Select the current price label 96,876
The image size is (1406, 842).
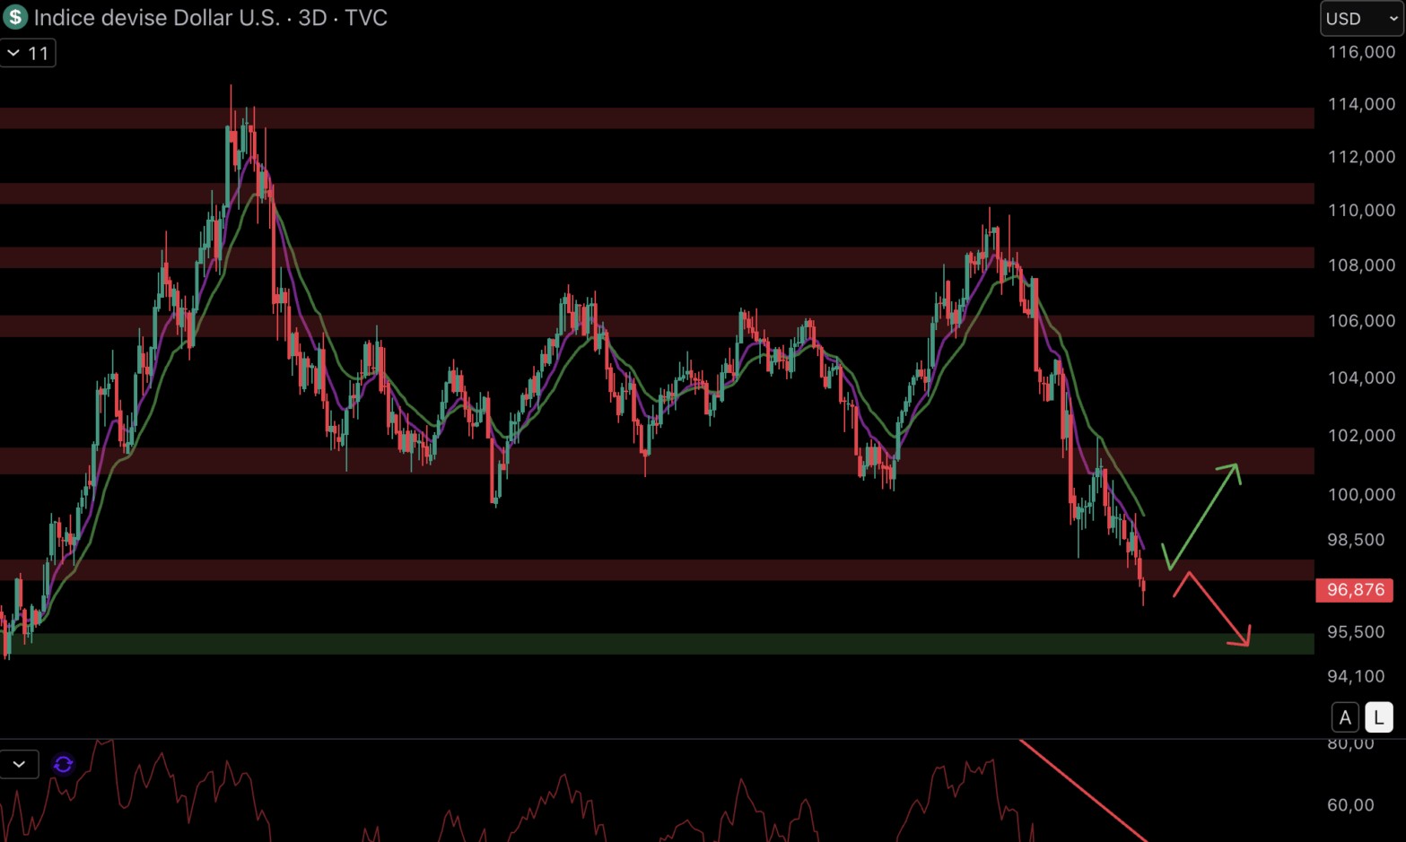click(x=1355, y=590)
